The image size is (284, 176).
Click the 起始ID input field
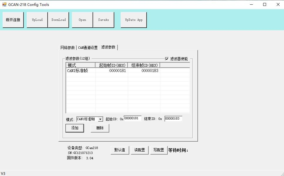132,118
